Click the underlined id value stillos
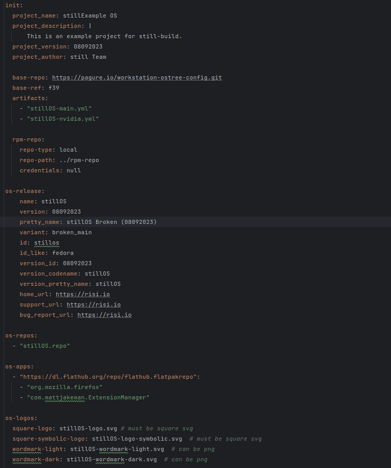 (46, 243)
